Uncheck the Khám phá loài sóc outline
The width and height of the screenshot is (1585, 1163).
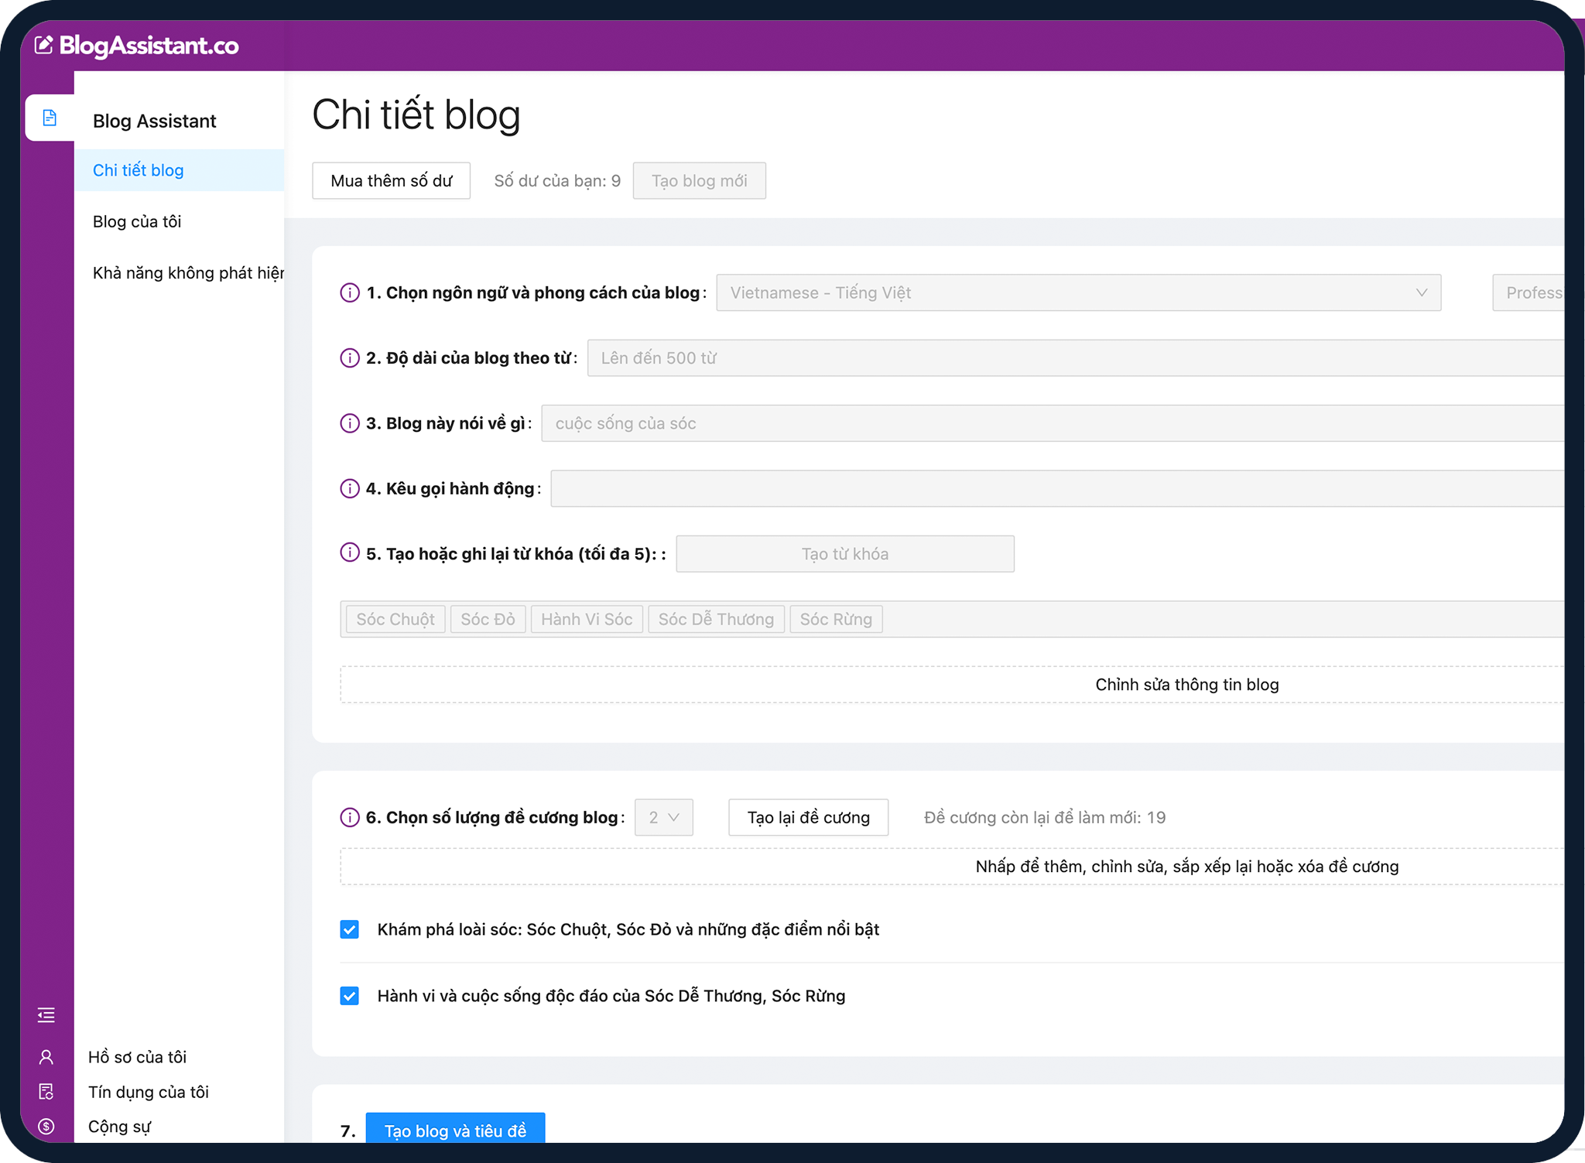click(350, 929)
